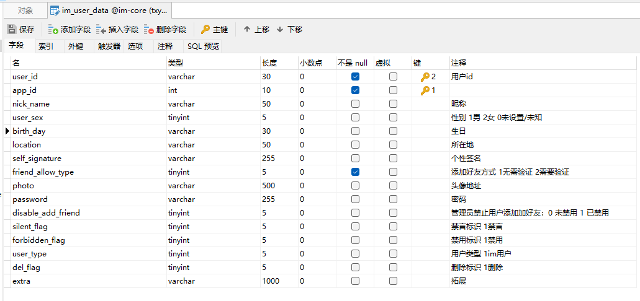Click the key icon in app_id row
640x301 pixels.
pos(425,90)
